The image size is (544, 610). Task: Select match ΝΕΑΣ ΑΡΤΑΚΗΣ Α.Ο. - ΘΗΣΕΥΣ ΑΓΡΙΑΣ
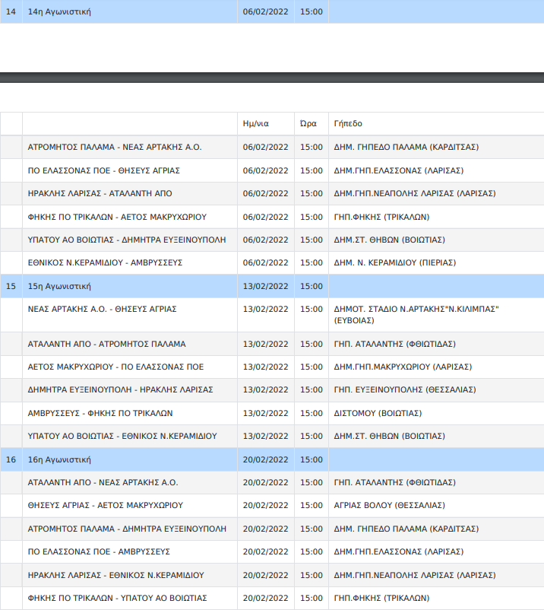click(103, 309)
